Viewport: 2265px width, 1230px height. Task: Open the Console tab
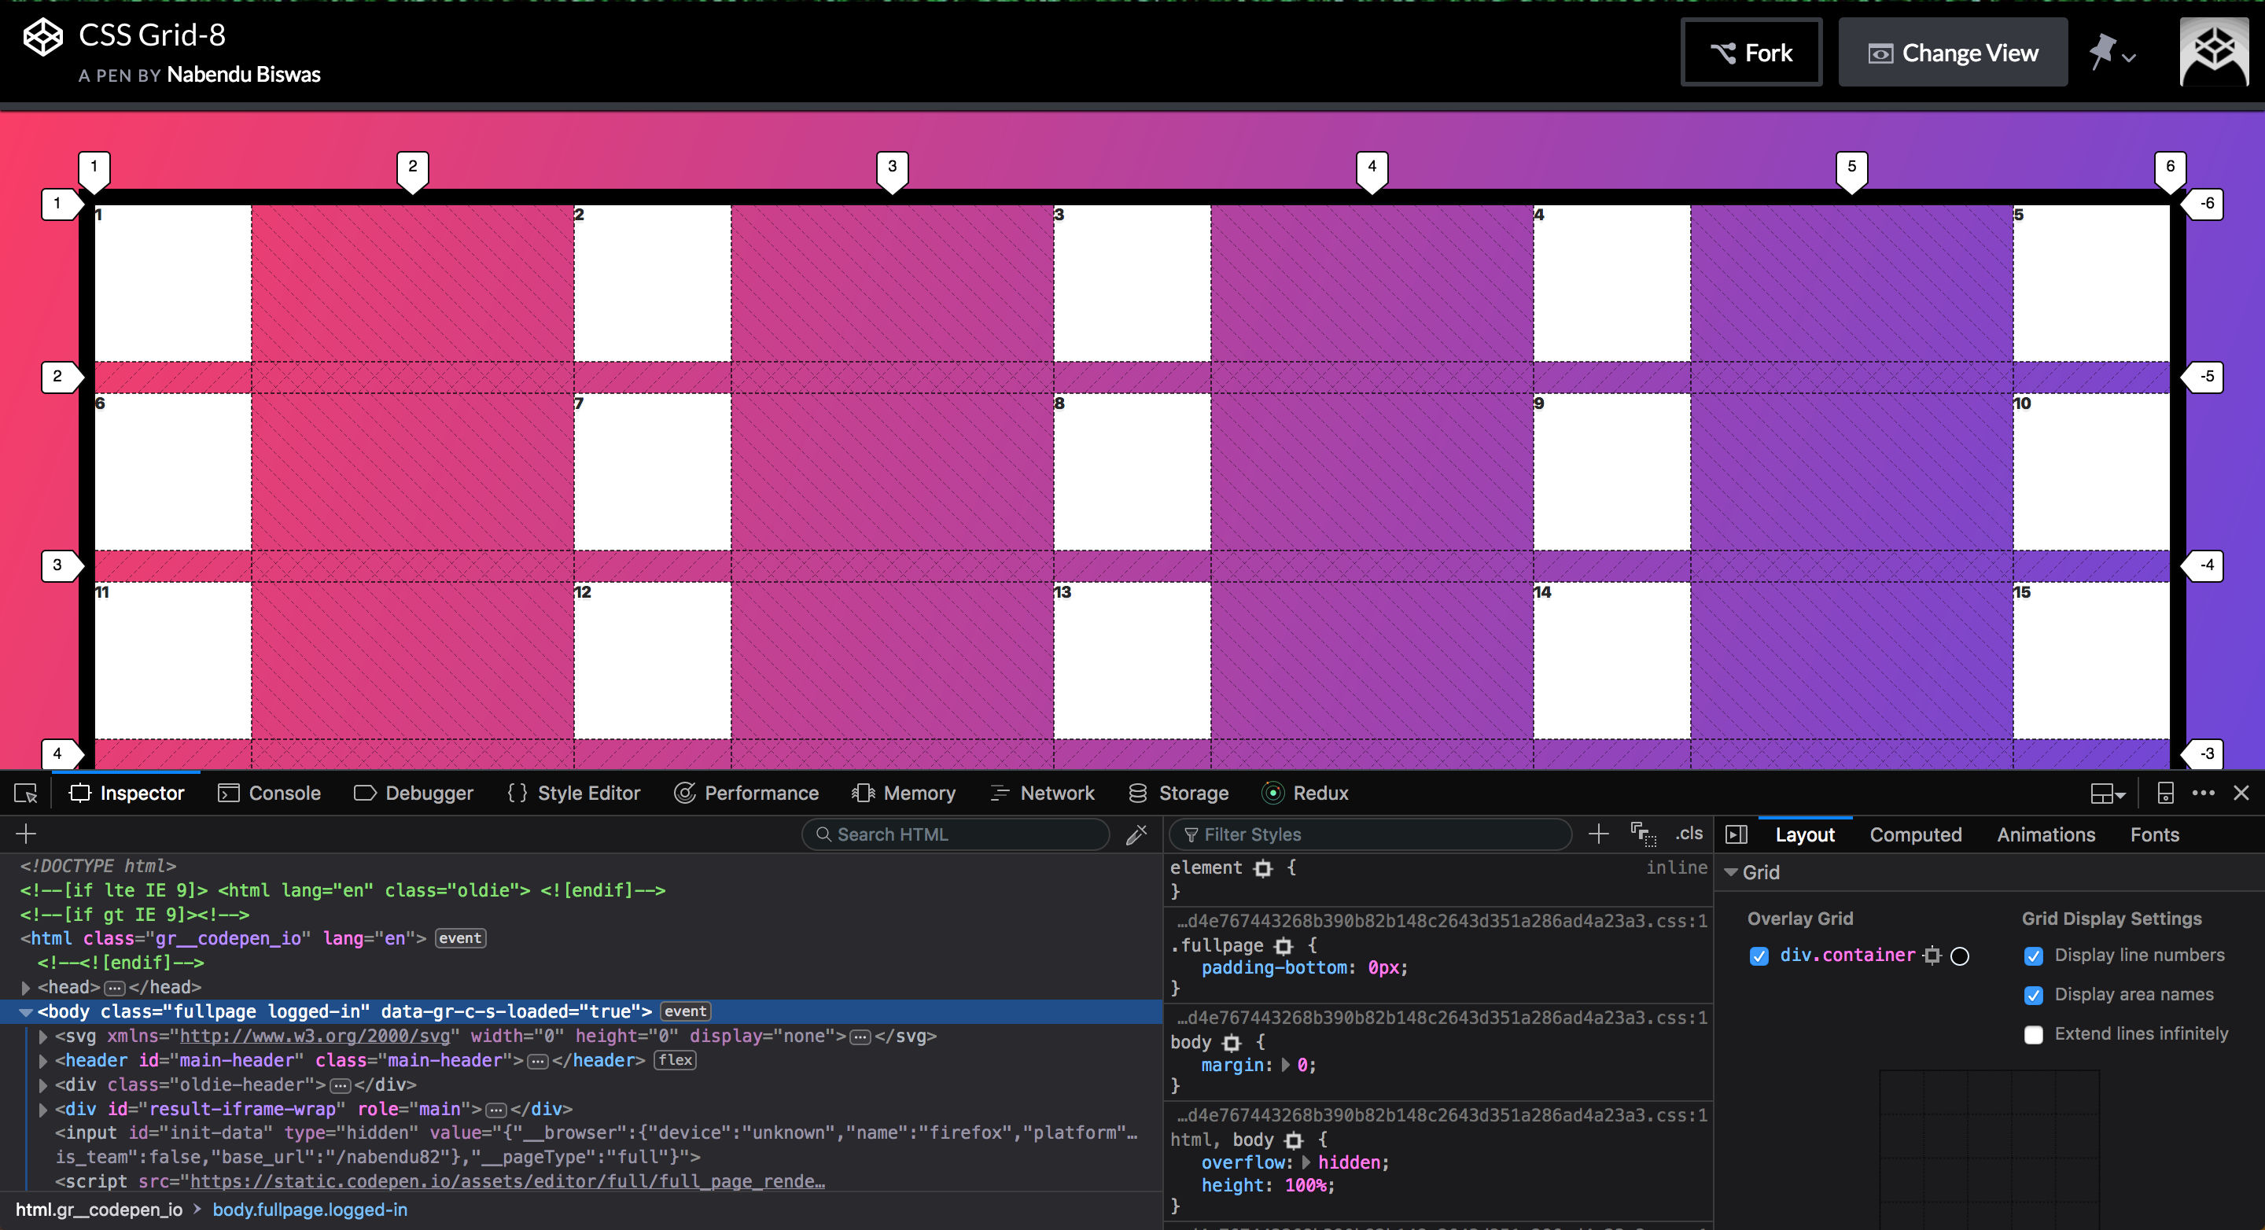269,793
